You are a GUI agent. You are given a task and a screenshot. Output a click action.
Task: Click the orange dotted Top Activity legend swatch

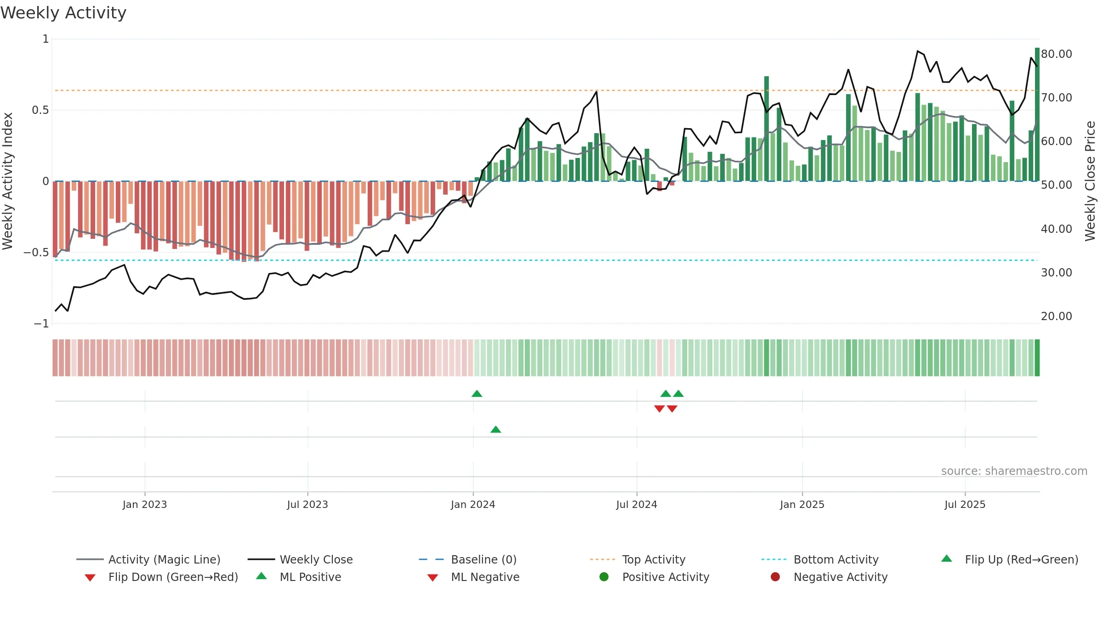pos(603,559)
